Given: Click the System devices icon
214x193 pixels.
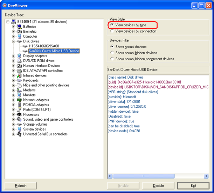Looking at the screenshot, I should click(19, 129).
